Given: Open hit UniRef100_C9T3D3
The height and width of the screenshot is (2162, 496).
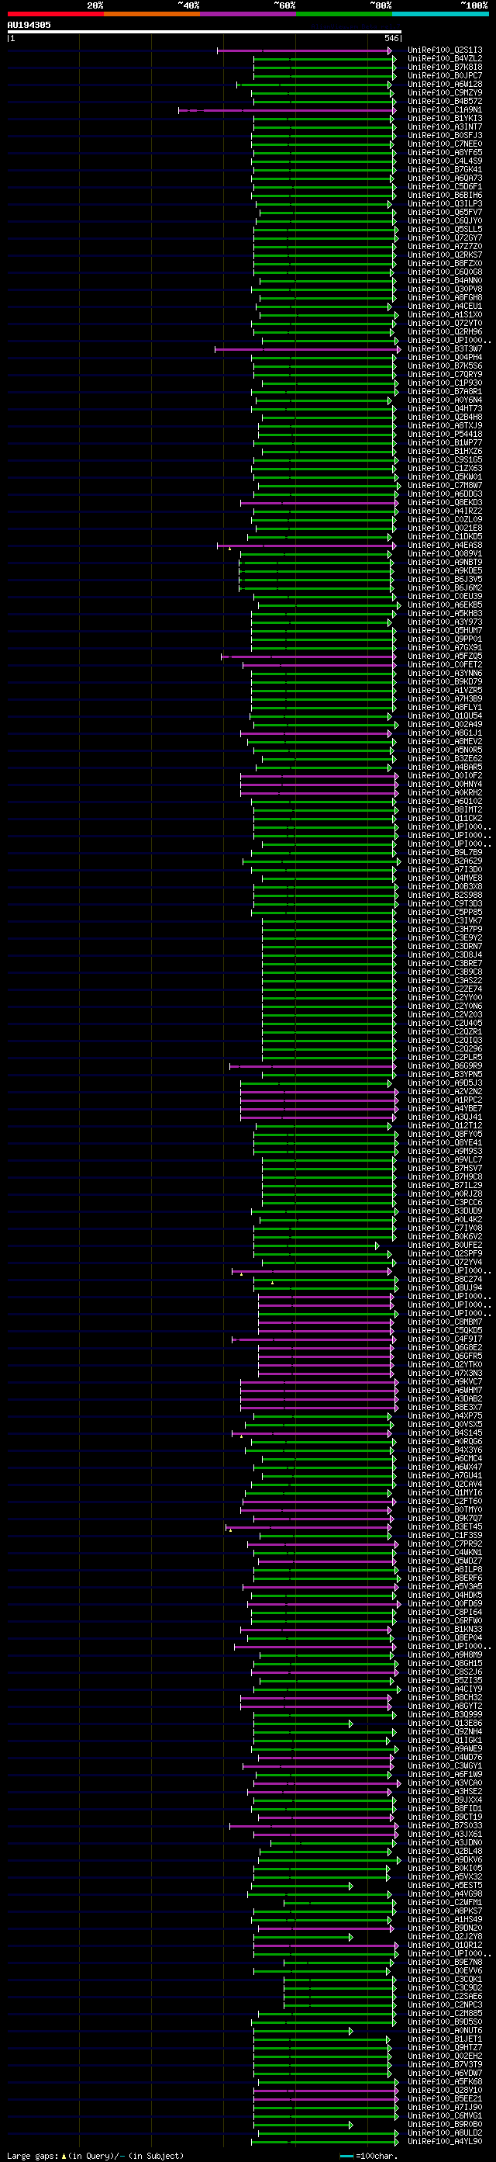Looking at the screenshot, I should [x=445, y=904].
